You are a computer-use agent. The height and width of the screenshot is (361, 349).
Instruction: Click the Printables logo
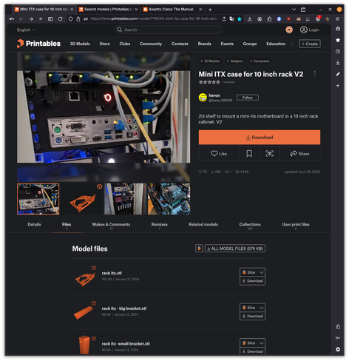pyautogui.click(x=38, y=44)
